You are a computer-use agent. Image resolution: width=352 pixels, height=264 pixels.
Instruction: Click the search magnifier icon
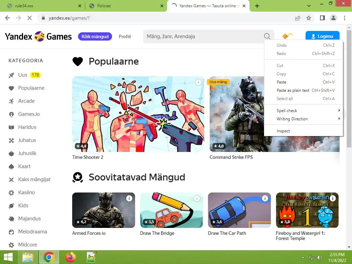[x=267, y=36]
